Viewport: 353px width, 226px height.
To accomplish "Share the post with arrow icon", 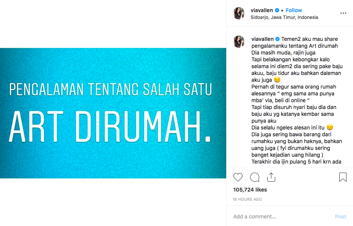I will [x=271, y=177].
